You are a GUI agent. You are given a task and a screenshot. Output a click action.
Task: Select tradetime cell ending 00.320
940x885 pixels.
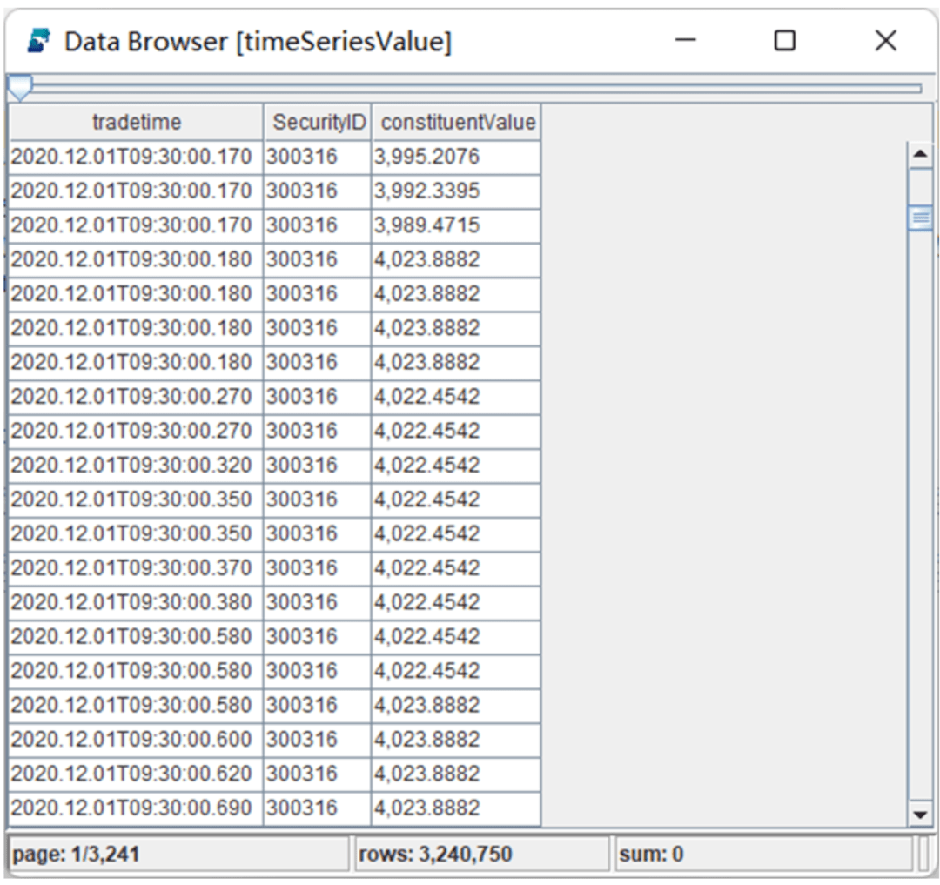(x=136, y=465)
